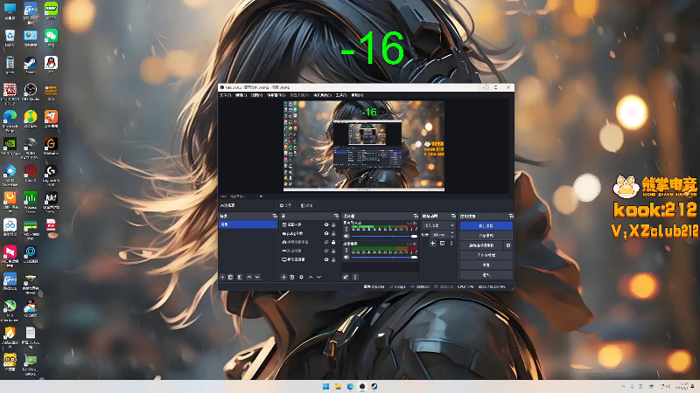Image resolution: width=700 pixels, height=393 pixels.
Task: Toggle visibility eye of display capture source
Action: (326, 259)
